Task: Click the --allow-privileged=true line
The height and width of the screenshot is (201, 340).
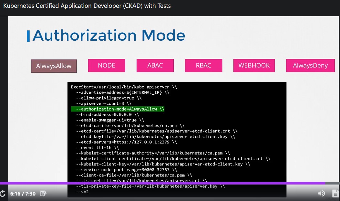Action: [109, 98]
